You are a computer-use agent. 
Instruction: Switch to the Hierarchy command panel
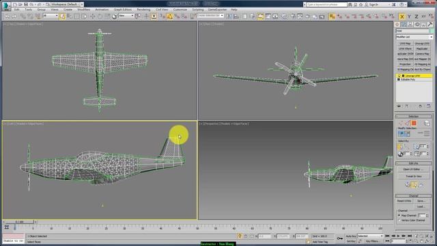click(410, 25)
